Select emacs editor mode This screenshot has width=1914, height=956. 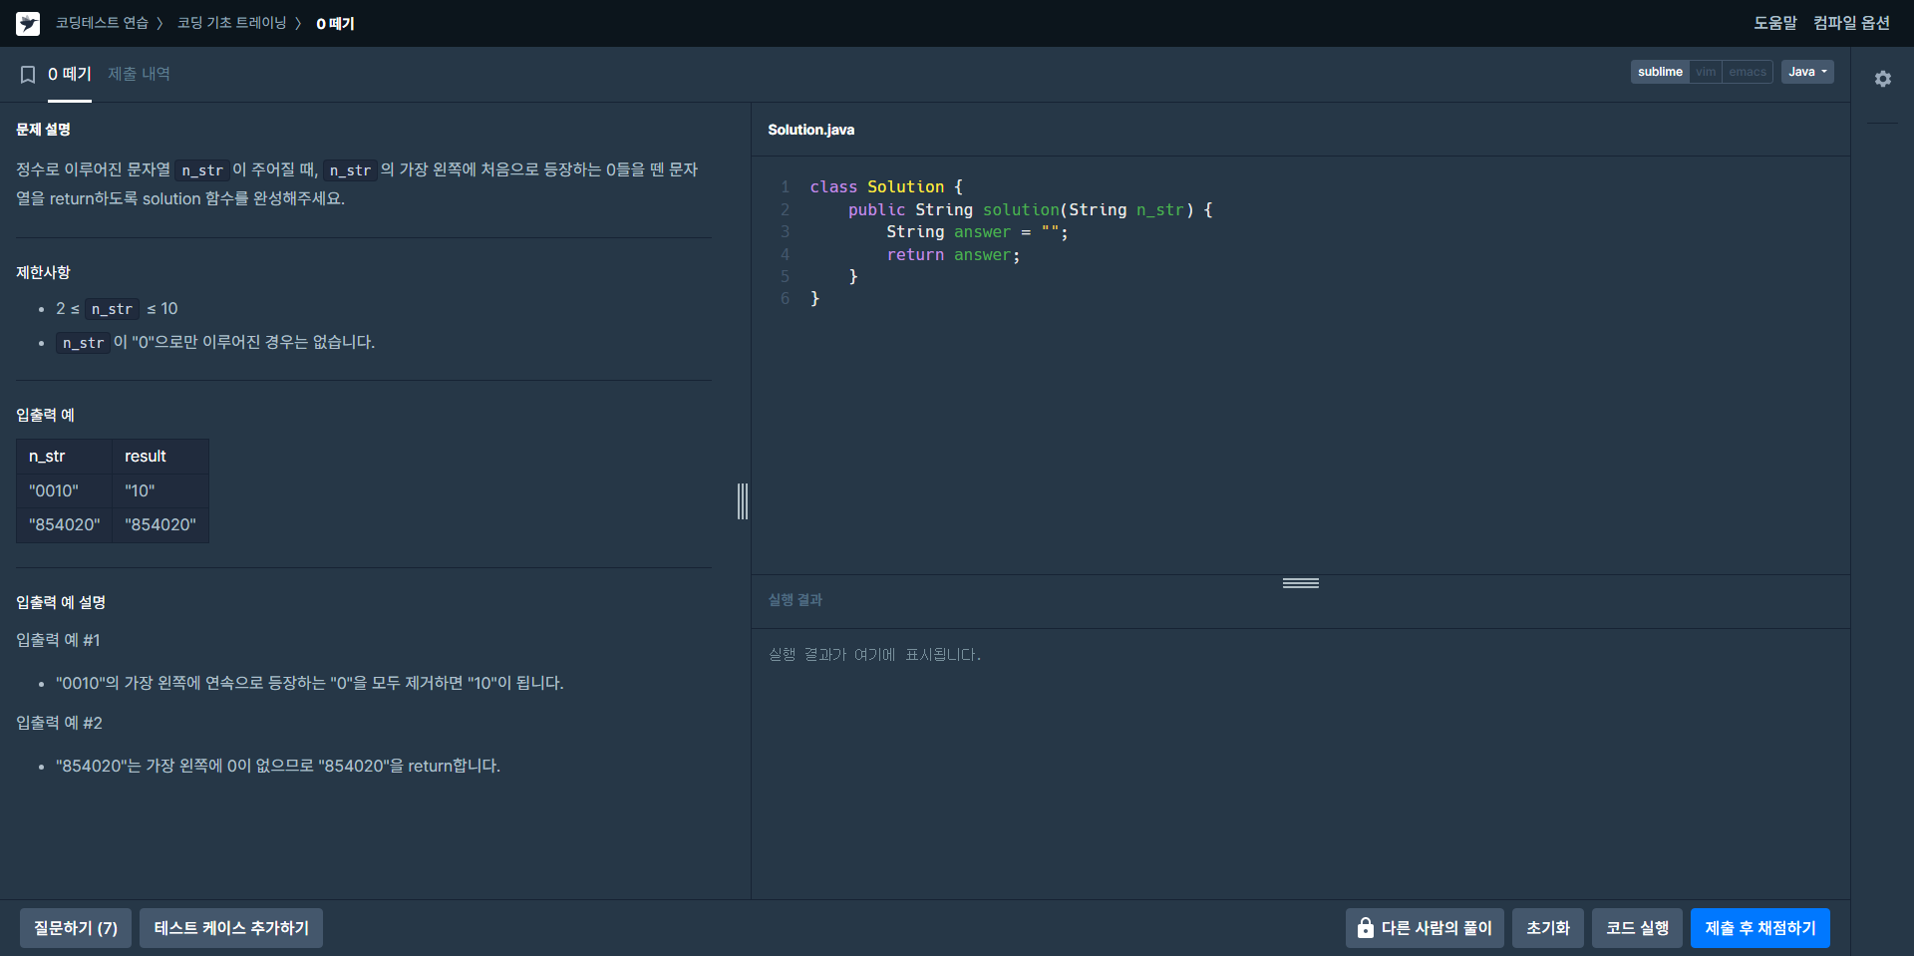(1747, 72)
